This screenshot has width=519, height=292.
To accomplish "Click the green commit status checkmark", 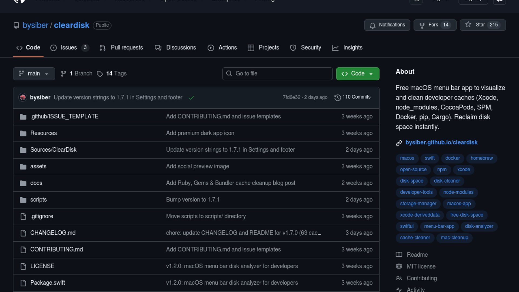I will 191,98.
